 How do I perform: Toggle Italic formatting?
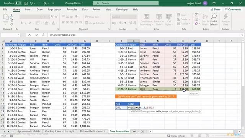[x=26, y=23]
